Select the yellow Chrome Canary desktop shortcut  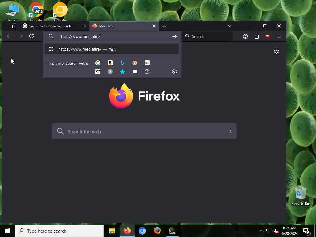pyautogui.click(x=60, y=12)
